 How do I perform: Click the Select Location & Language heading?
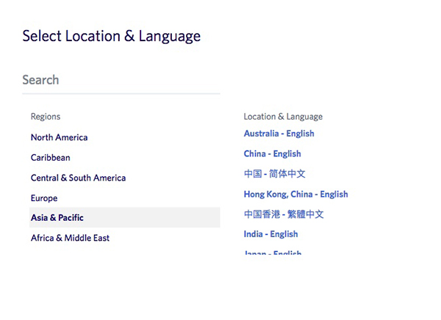[x=111, y=36]
